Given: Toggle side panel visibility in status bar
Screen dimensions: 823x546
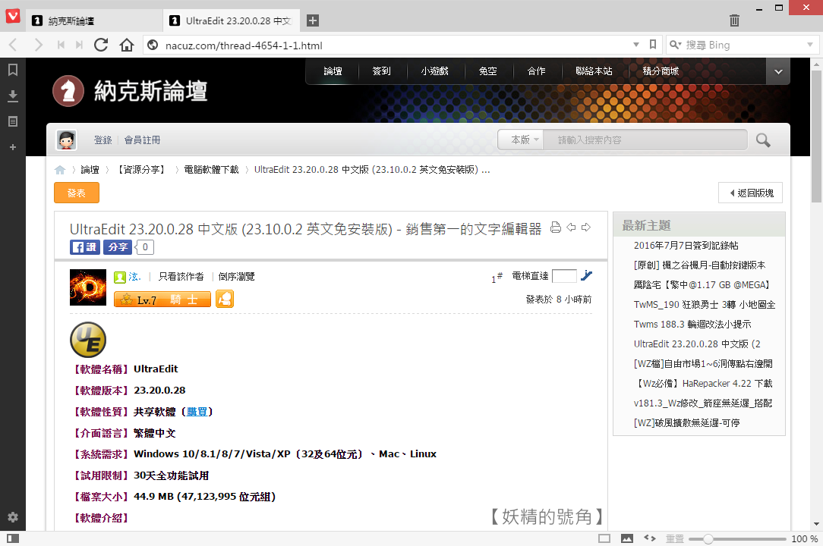Looking at the screenshot, I should click(x=13, y=538).
